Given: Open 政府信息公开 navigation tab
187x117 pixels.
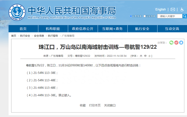Looking at the screenshot, I should (x=83, y=29).
